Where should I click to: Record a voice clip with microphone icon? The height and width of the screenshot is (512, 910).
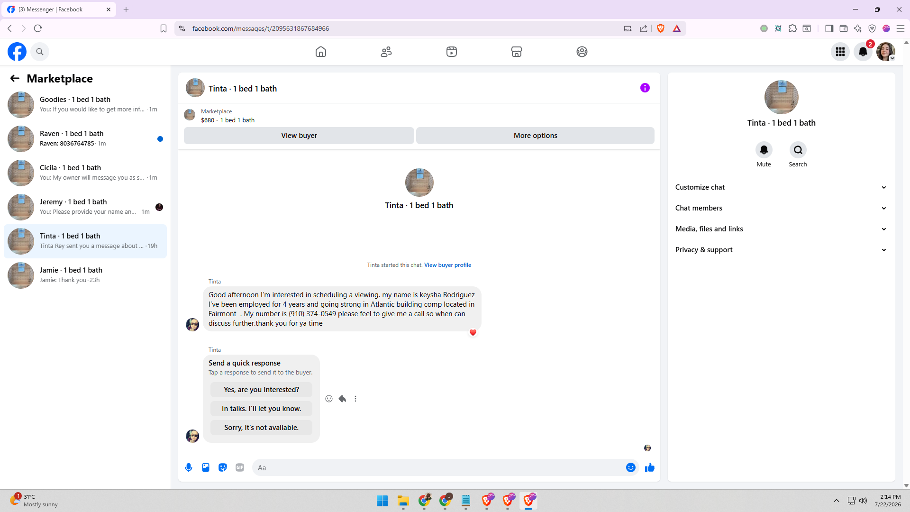(189, 467)
